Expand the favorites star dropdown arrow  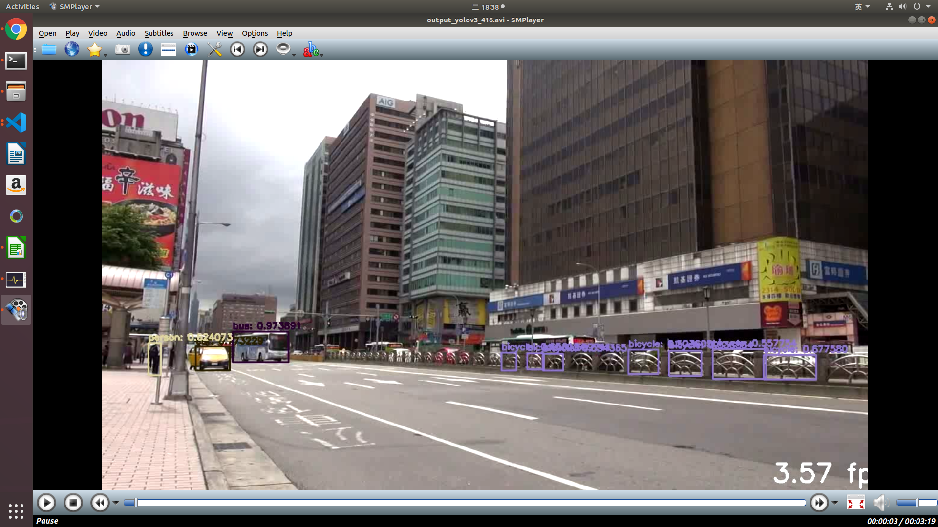[x=105, y=55]
